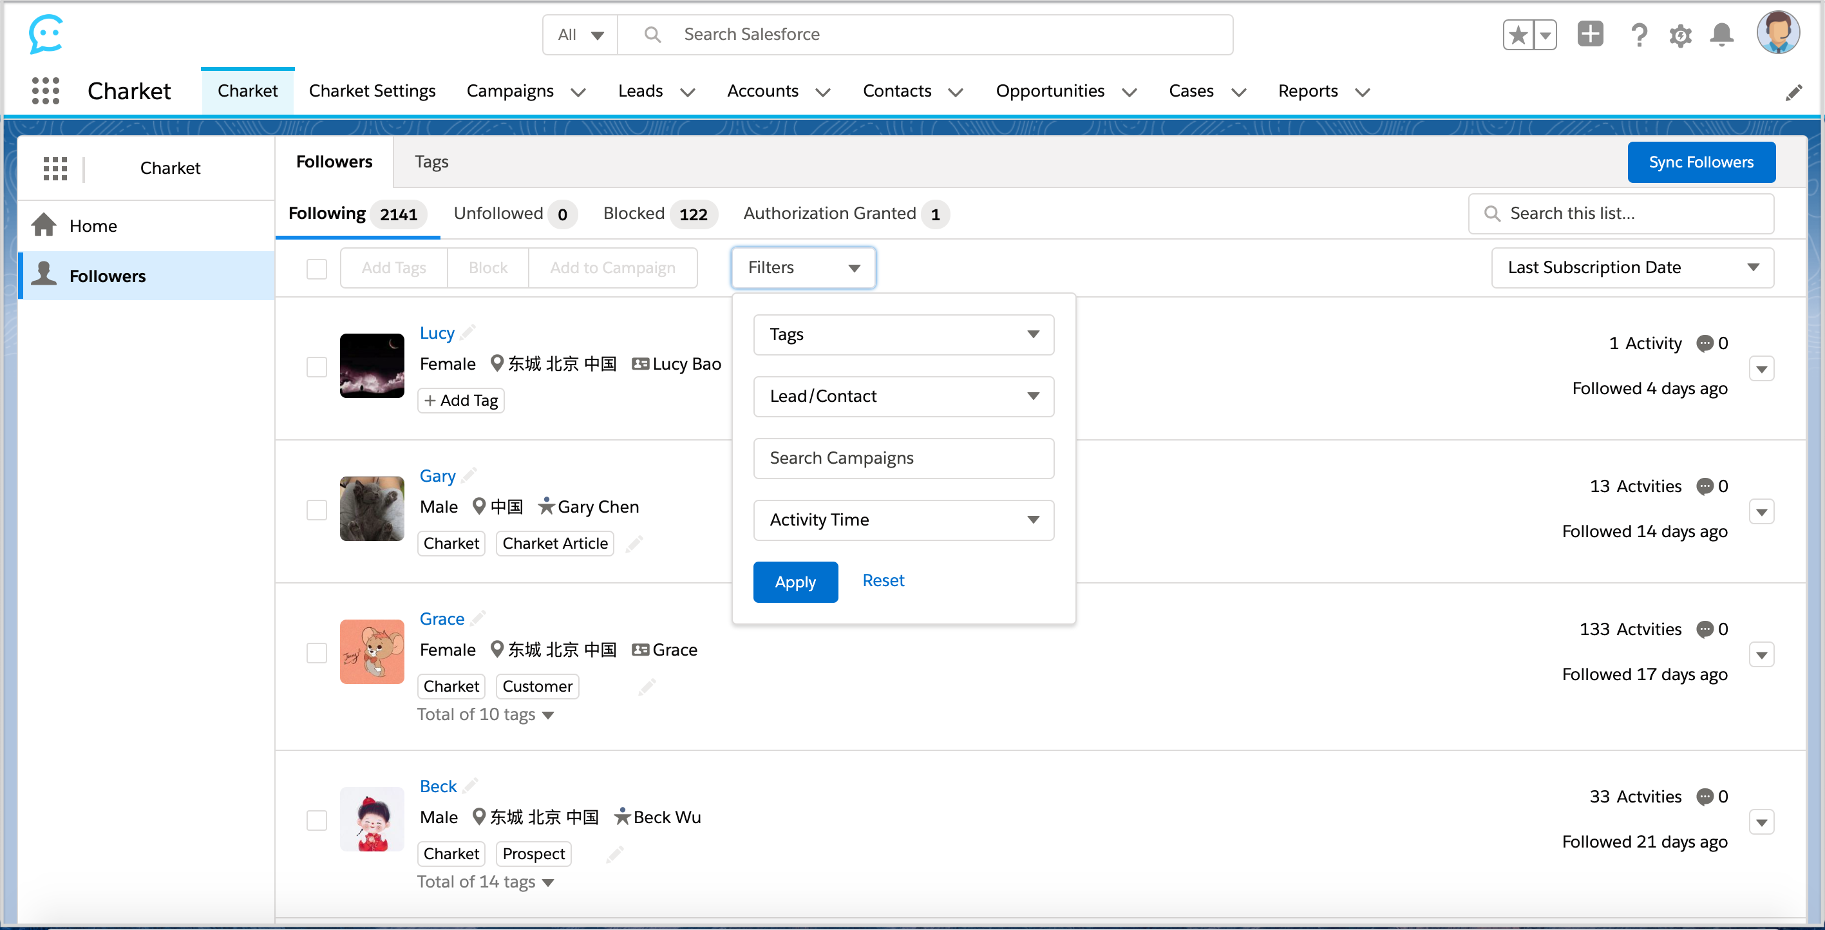Open Beck's follower profile link

tap(438, 786)
